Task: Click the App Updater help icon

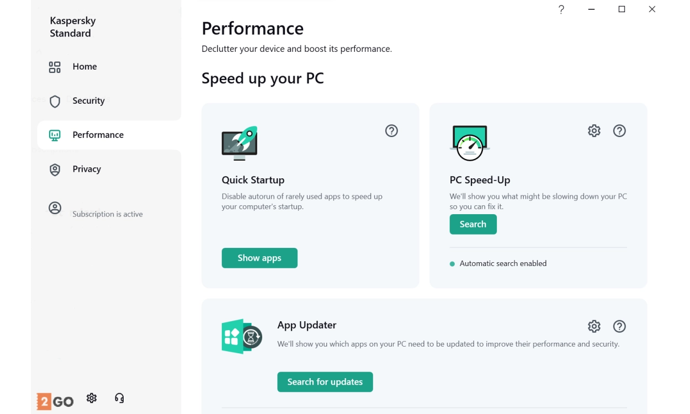Action: tap(619, 326)
